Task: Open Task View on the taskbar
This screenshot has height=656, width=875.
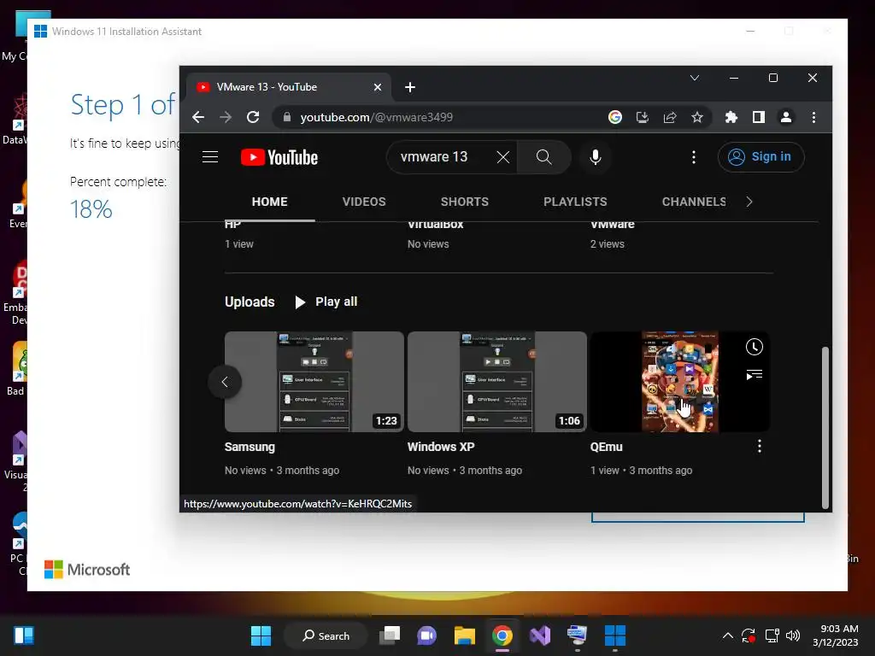Action: pyautogui.click(x=390, y=635)
